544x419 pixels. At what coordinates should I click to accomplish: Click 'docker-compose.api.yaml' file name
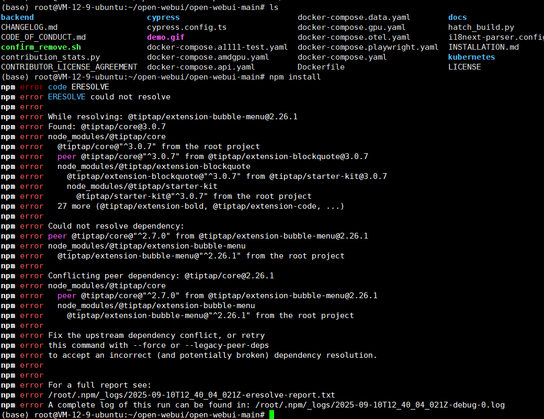[x=201, y=67]
